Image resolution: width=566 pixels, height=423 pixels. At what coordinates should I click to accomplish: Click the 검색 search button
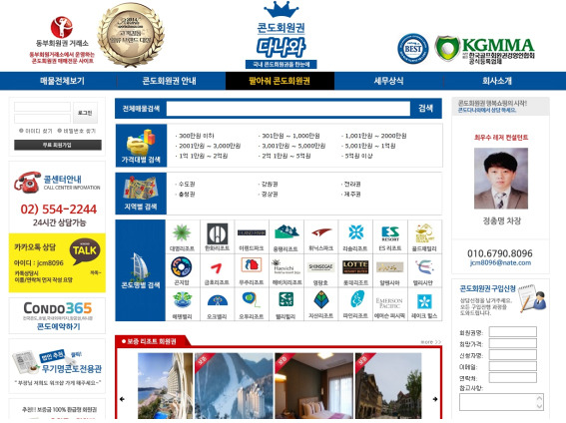pos(425,108)
